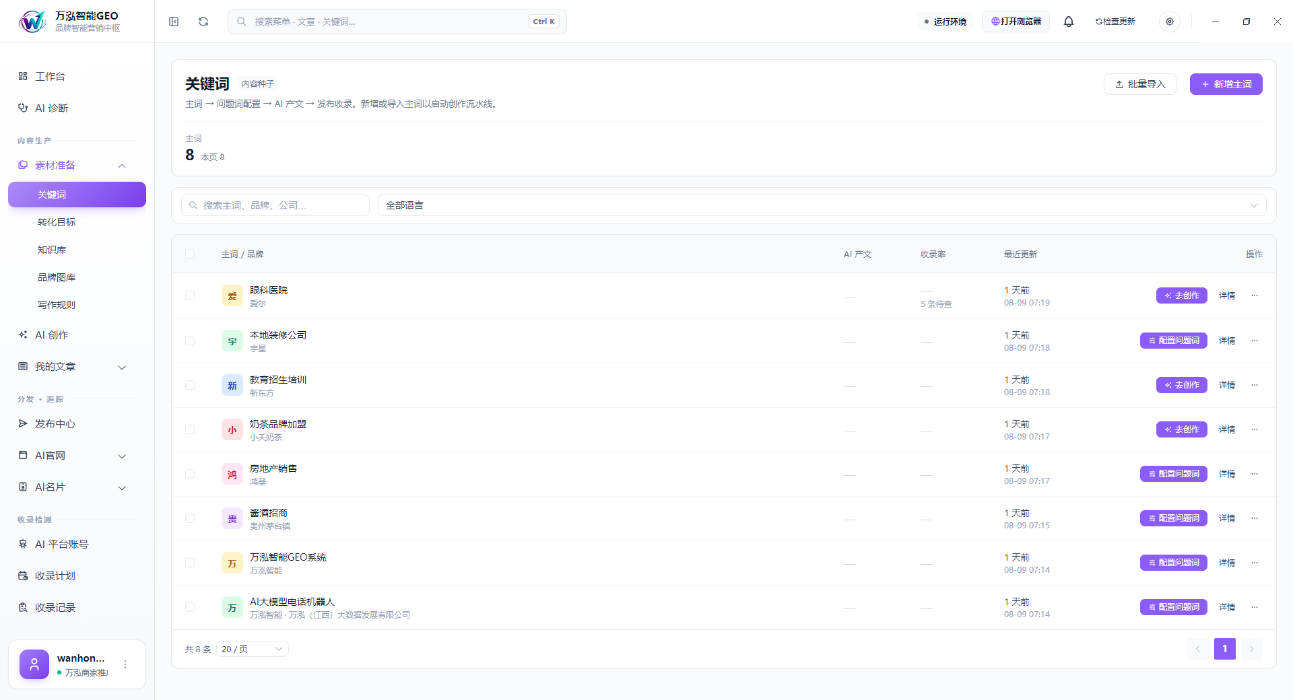Open more options for 本地装修公司 row
This screenshot has height=700, width=1293.
[1255, 341]
